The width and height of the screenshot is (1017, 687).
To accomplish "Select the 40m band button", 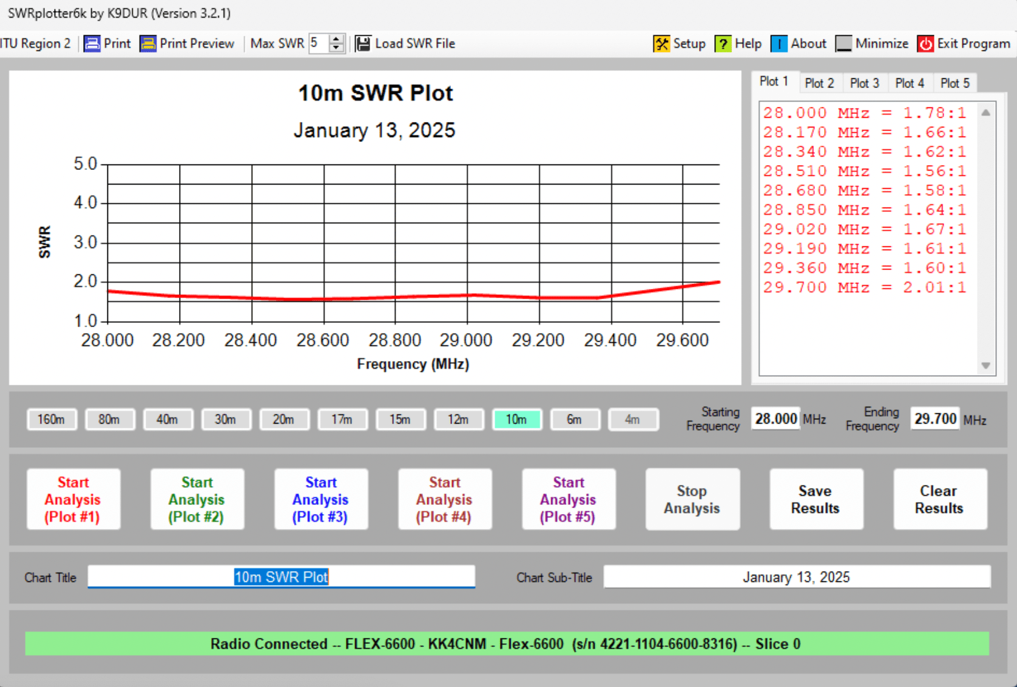I will click(167, 419).
